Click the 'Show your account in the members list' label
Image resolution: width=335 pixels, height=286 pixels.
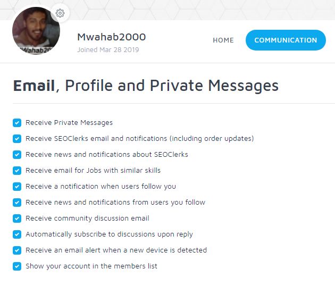click(x=91, y=266)
